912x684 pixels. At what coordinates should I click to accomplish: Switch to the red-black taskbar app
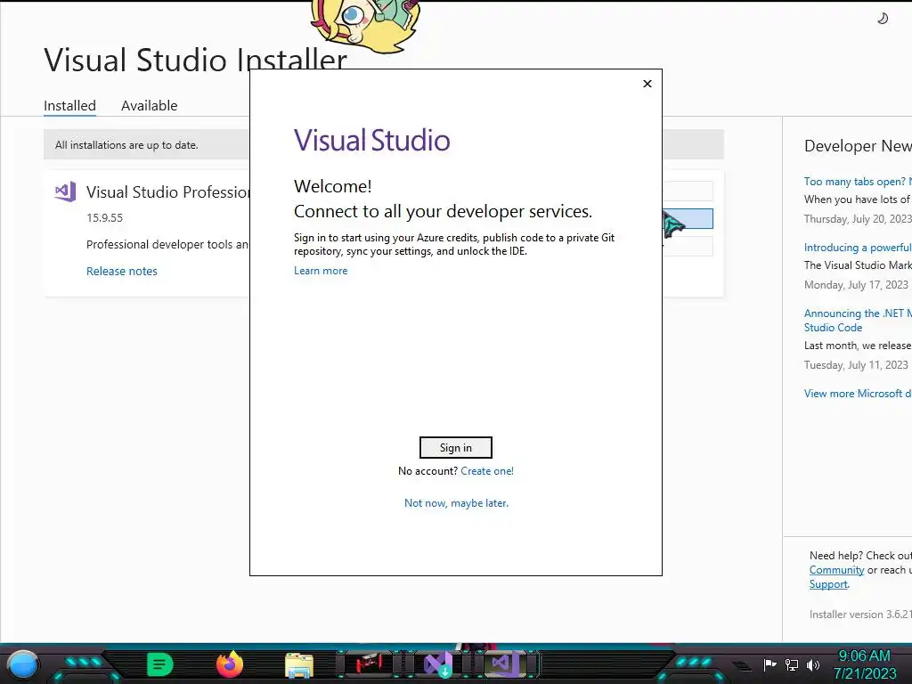pyautogui.click(x=369, y=664)
